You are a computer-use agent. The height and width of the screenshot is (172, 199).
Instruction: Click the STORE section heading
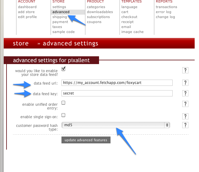(x=58, y=1)
